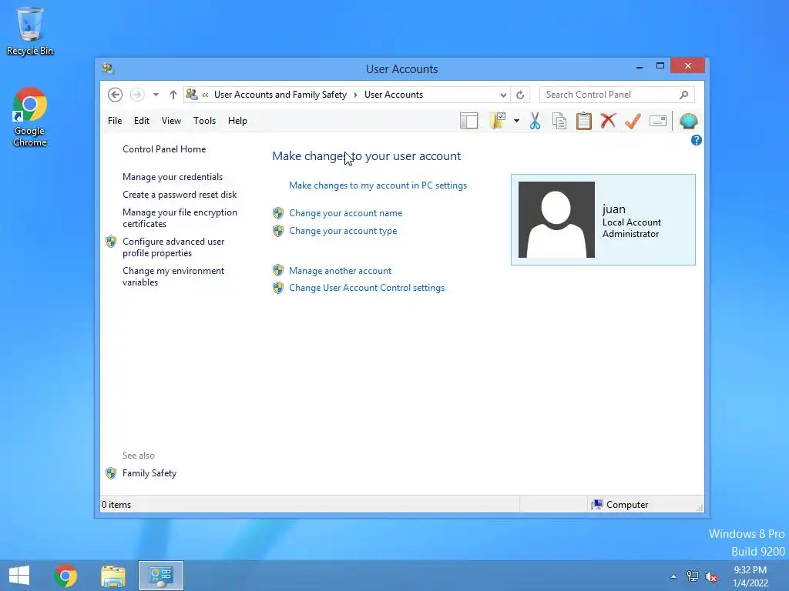Click the Control Panel taskbar button
The image size is (789, 591).
coord(161,576)
